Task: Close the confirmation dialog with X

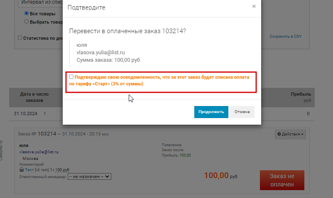Action: pos(254,6)
